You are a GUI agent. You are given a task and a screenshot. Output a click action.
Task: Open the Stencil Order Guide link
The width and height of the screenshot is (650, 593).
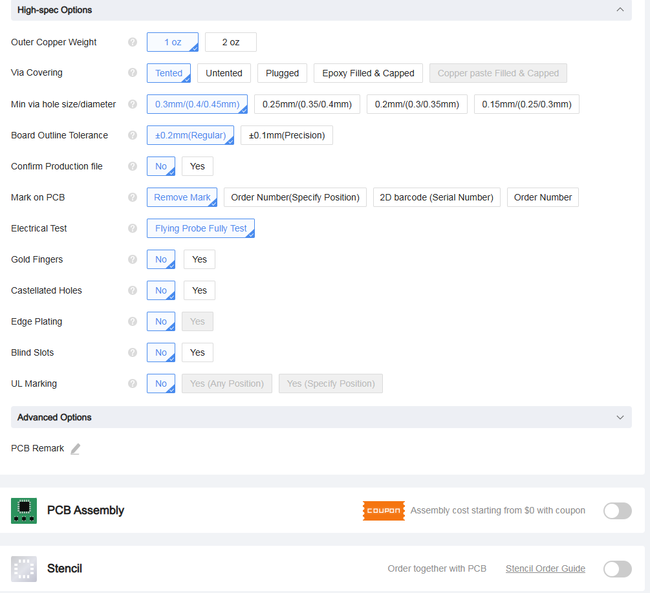(x=545, y=569)
